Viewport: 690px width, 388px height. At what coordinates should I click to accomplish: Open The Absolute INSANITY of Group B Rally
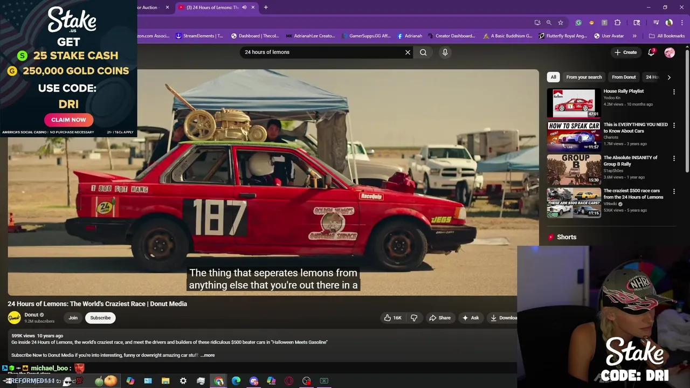630,161
